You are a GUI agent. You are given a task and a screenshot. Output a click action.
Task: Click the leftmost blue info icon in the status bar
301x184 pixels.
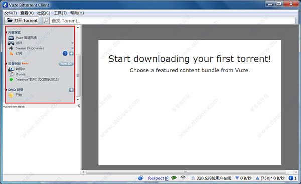click(140, 178)
